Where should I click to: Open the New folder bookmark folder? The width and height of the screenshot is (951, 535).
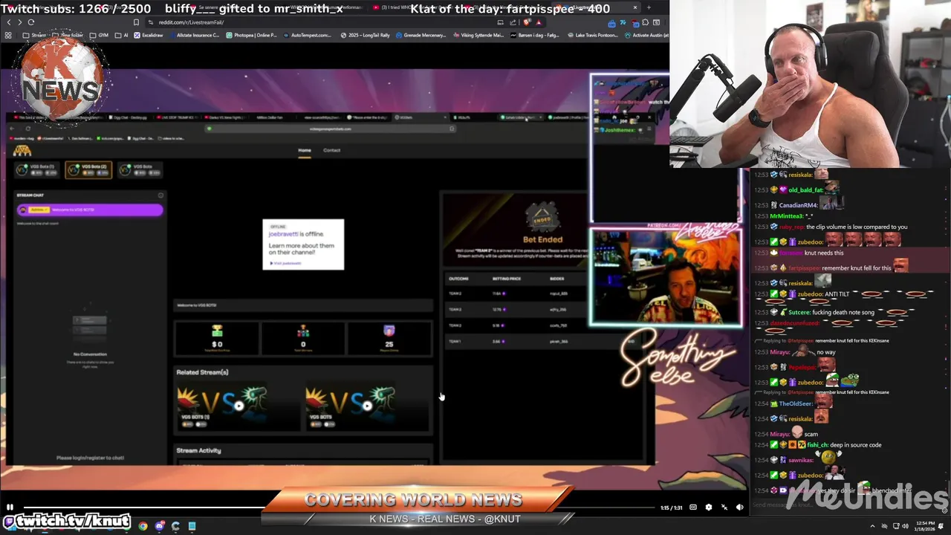68,35
